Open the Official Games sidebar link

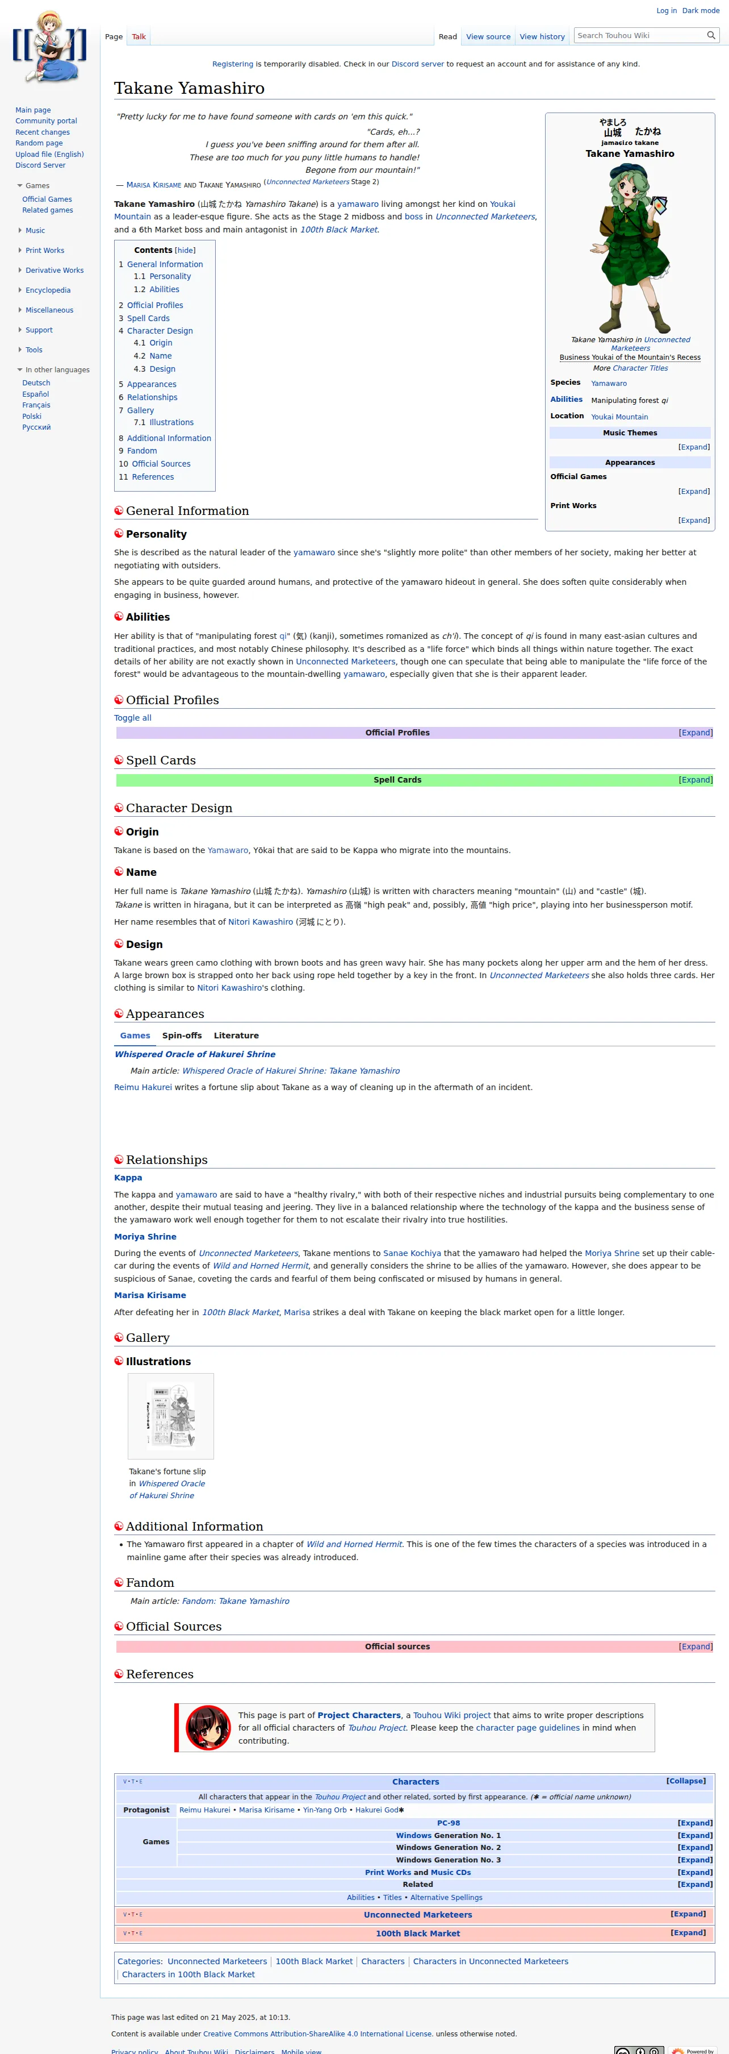click(x=47, y=199)
